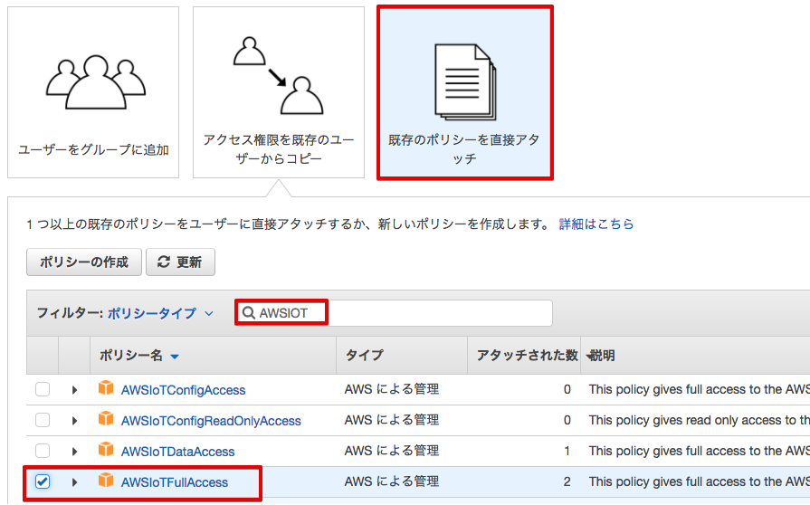Click the ポリシーの作成 button
This screenshot has height=505, width=810.
(x=84, y=262)
